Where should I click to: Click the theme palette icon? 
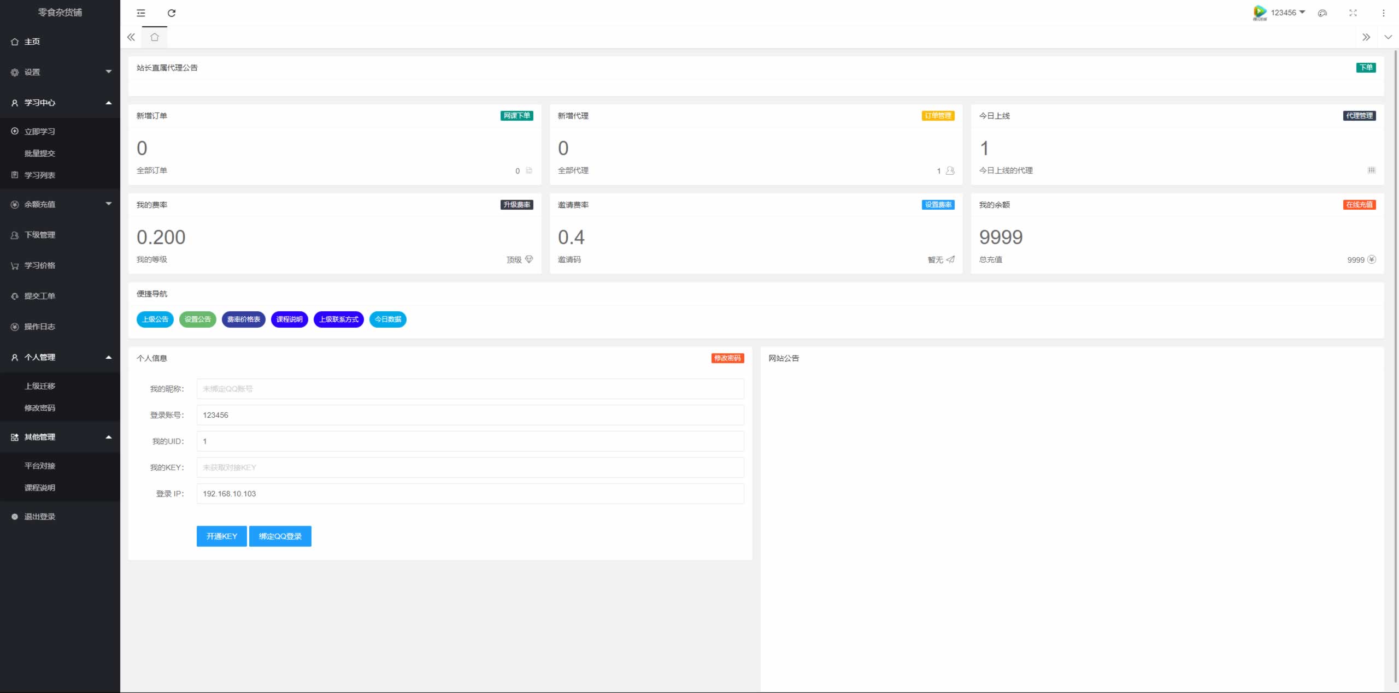pyautogui.click(x=1322, y=13)
